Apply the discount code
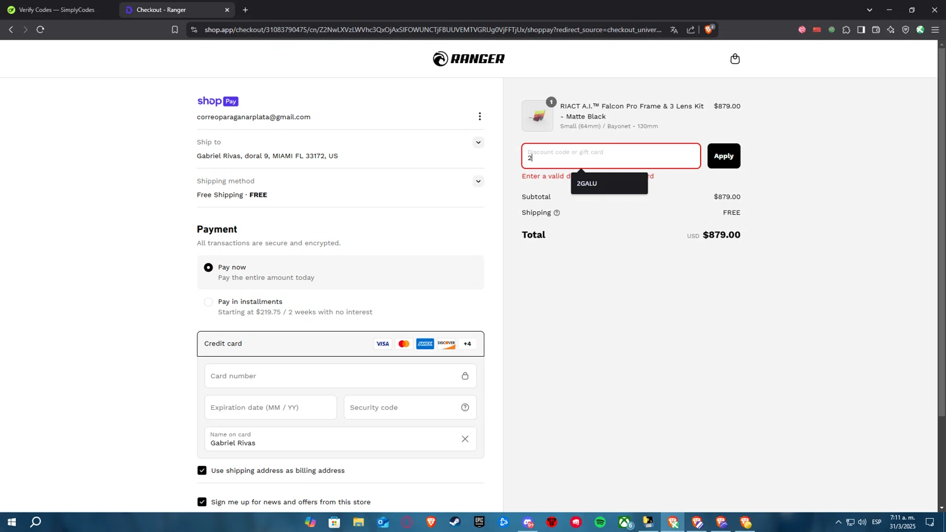Screen dimensions: 946x532 (723, 156)
